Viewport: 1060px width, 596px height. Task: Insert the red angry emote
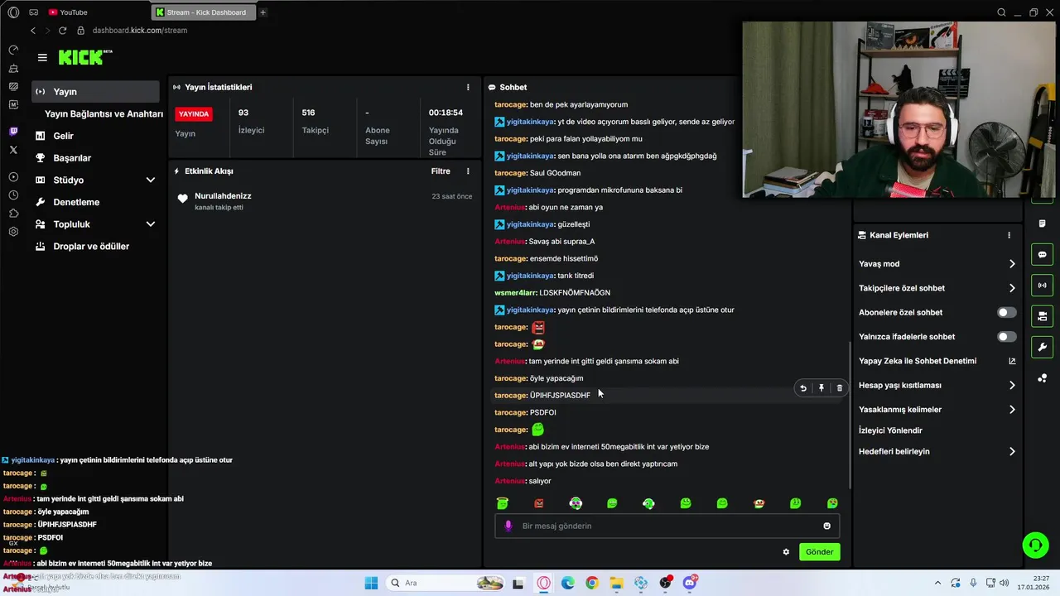(539, 503)
